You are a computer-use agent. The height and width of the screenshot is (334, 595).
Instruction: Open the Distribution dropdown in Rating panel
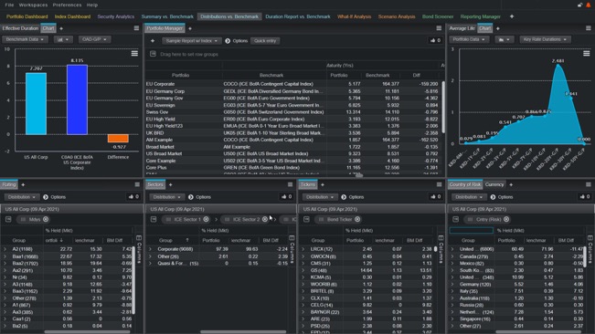click(22, 197)
